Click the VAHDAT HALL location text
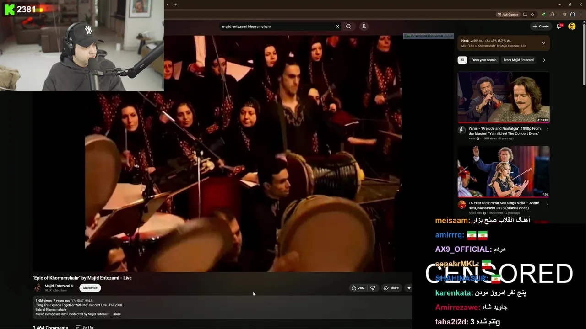Image resolution: width=586 pixels, height=329 pixels. tap(82, 301)
